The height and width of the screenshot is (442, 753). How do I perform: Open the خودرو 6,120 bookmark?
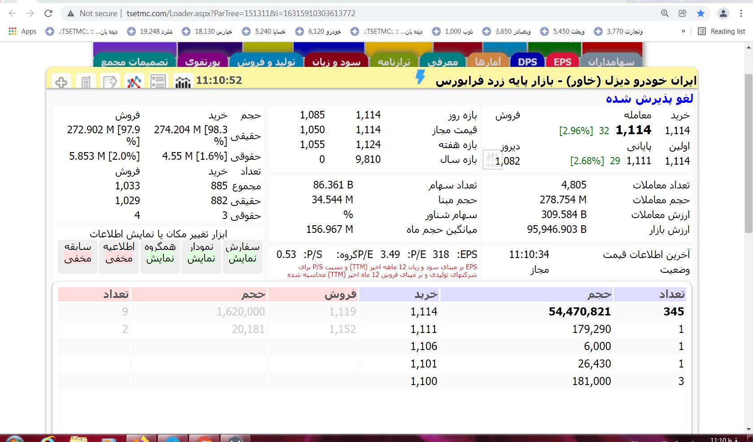click(x=318, y=31)
